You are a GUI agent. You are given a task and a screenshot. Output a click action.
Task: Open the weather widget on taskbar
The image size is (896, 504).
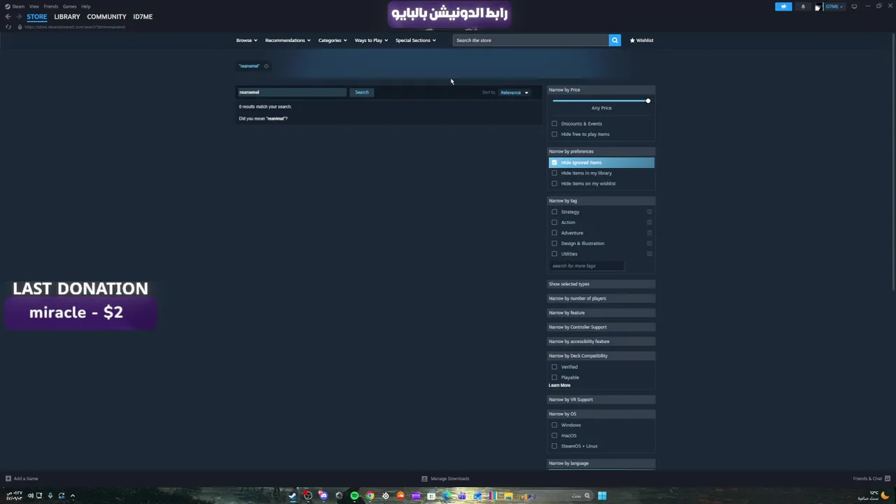[x=874, y=496]
